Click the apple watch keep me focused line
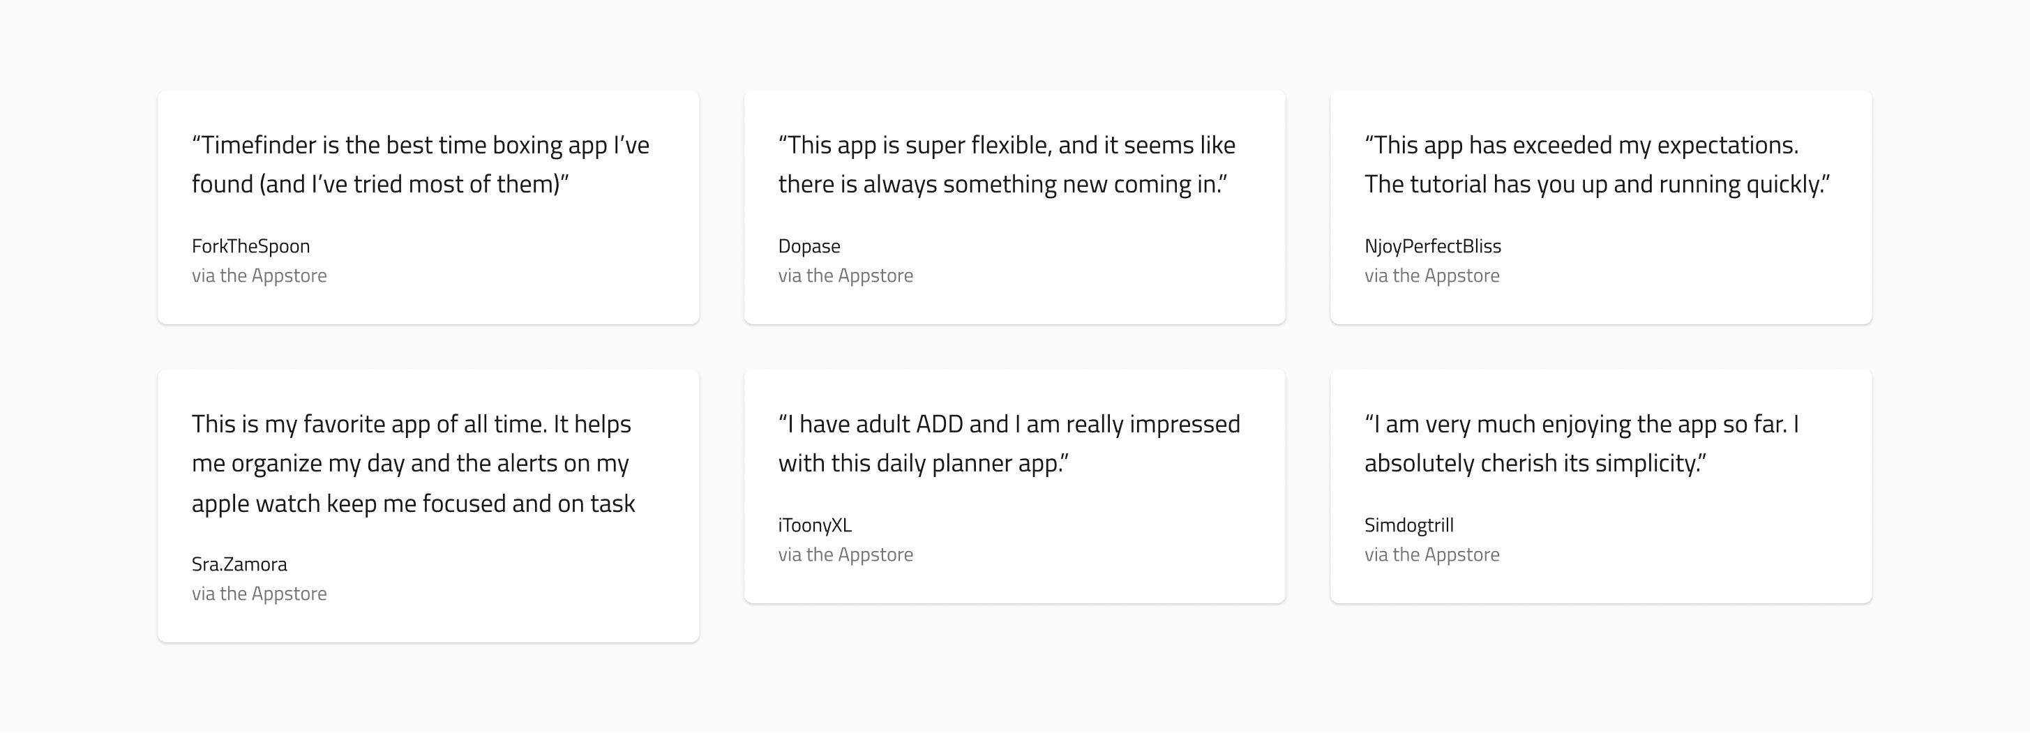Viewport: 2030px width, 733px height. (x=414, y=504)
